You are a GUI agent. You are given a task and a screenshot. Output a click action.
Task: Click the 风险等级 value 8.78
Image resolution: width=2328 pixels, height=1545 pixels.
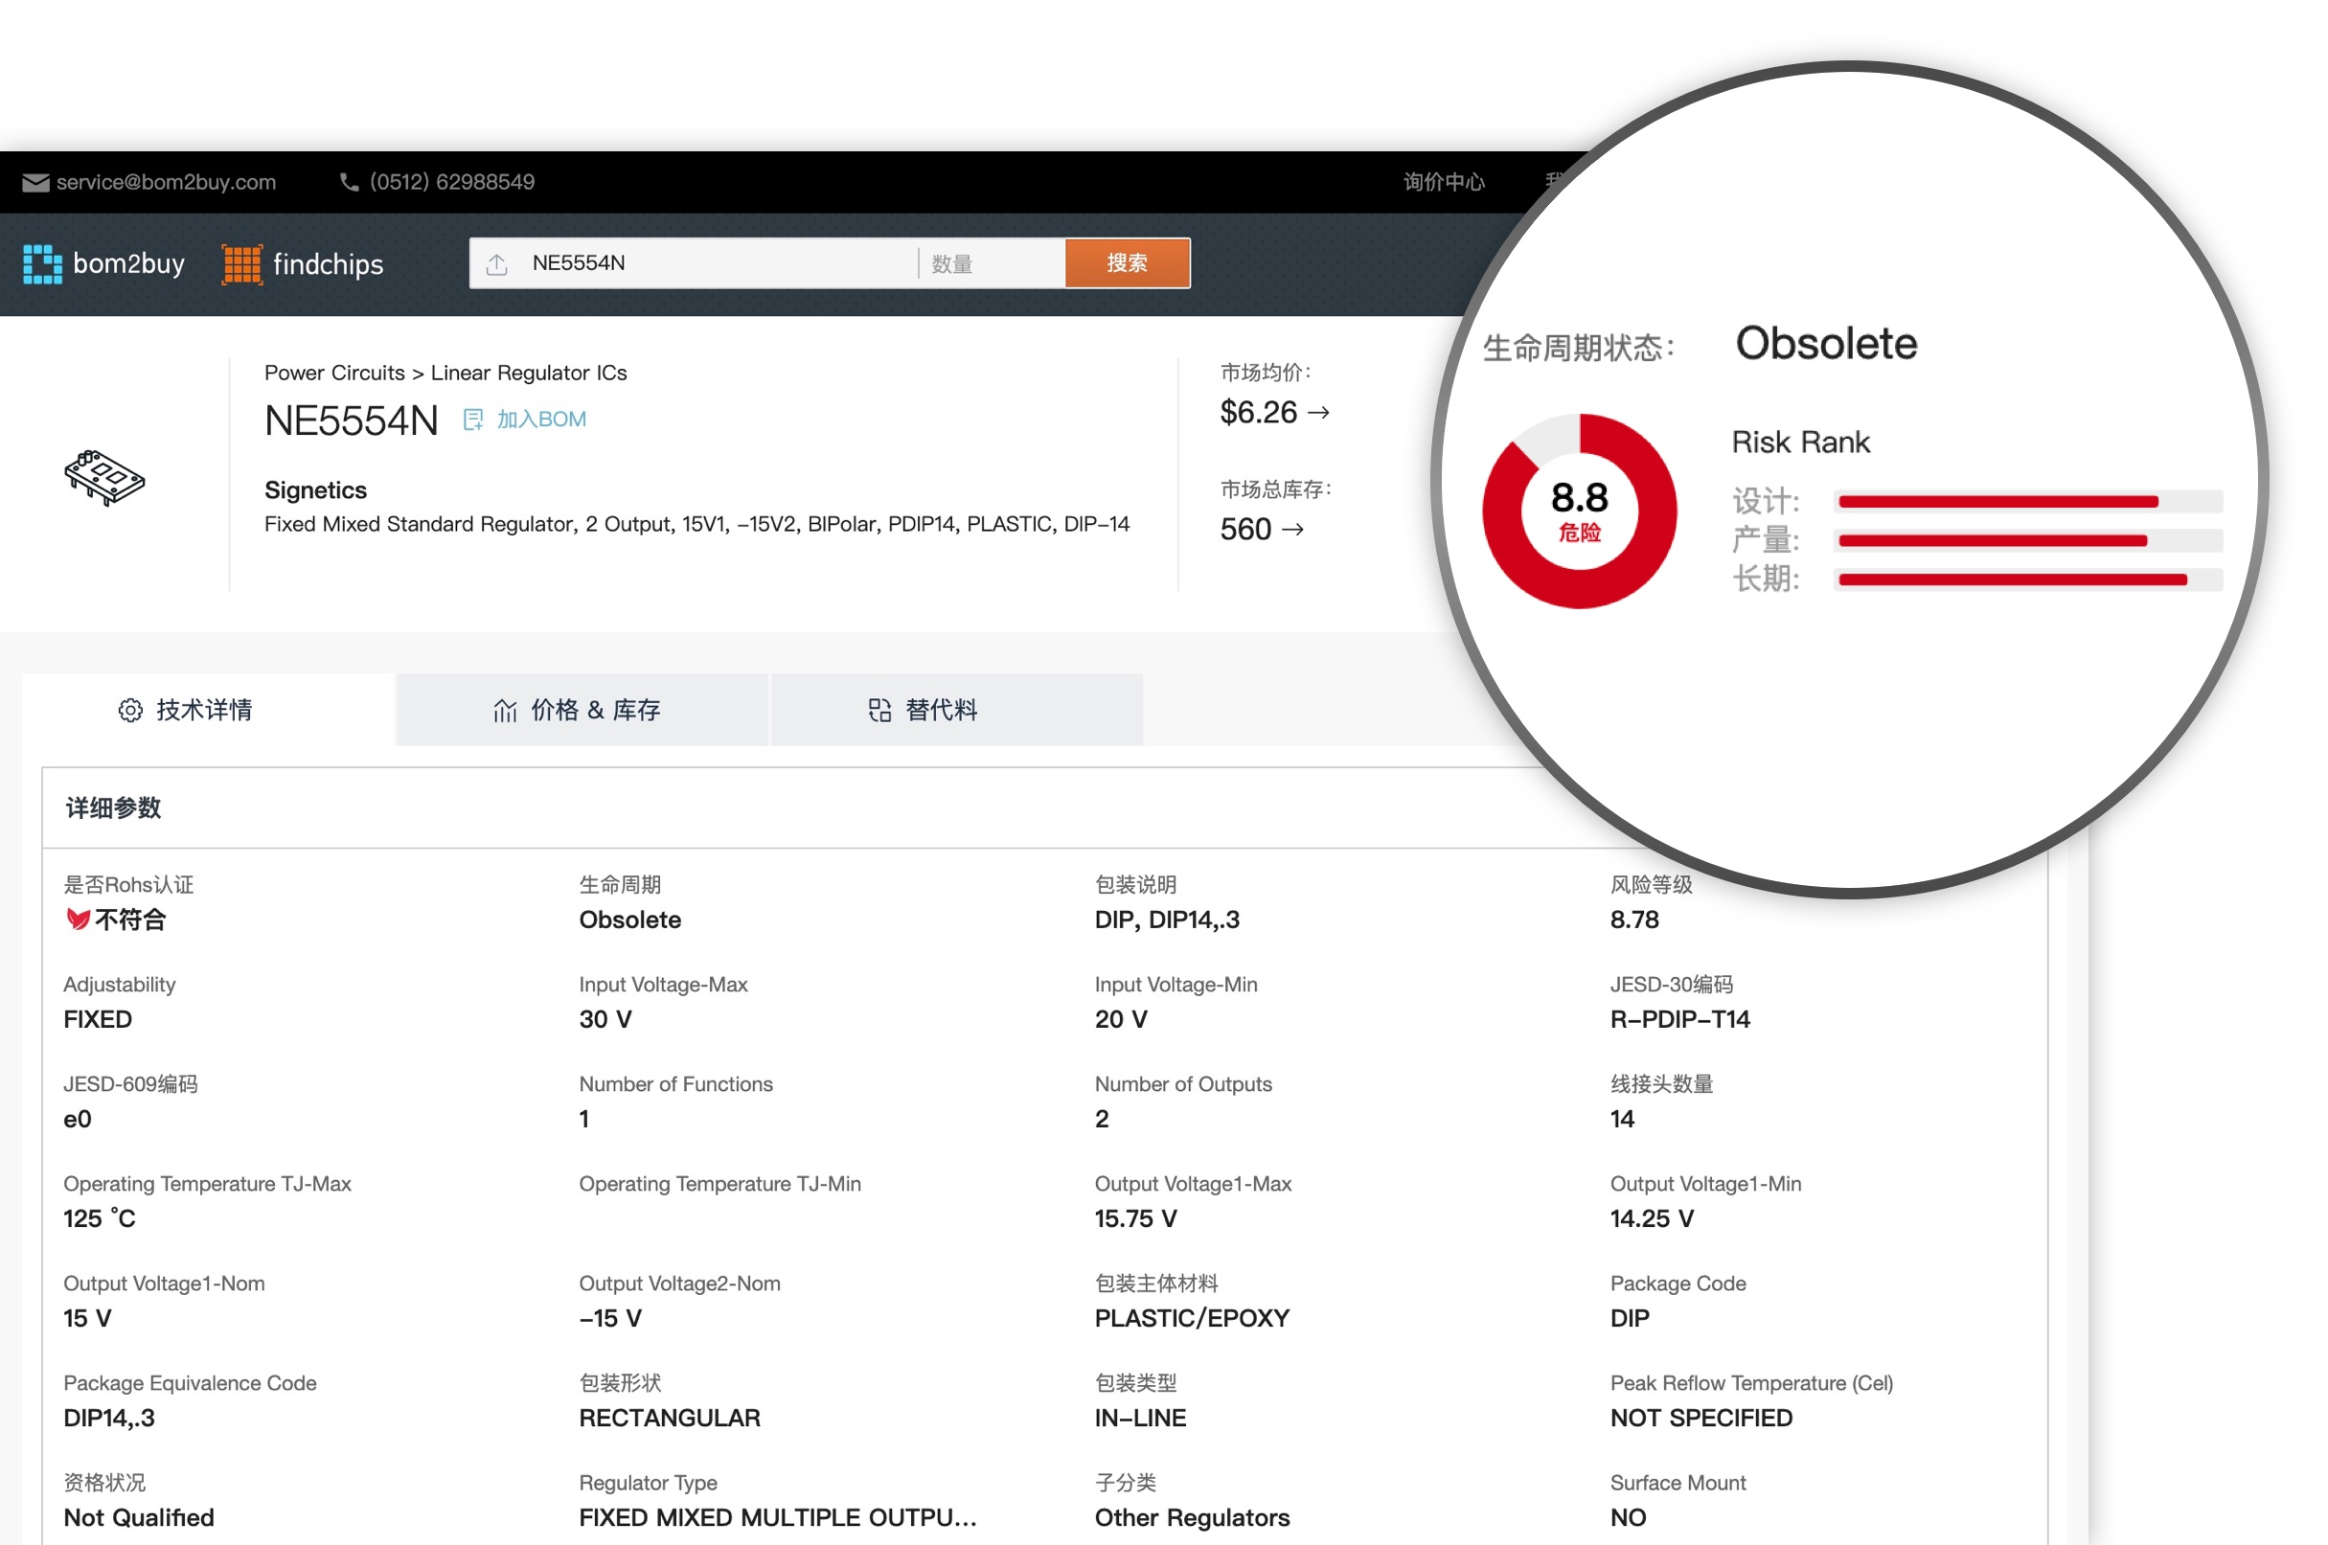click(1634, 920)
